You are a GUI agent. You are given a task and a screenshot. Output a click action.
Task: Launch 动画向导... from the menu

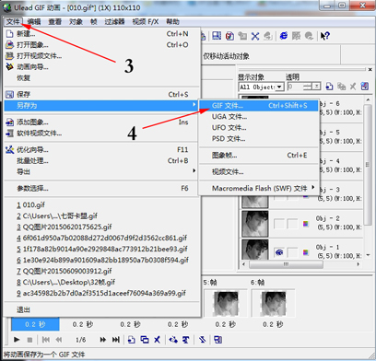102,67
